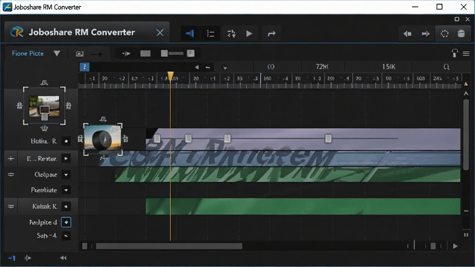This screenshot has width=475, height=267.
Task: Click the handle icon left of Kutuk K
Action: point(11,206)
